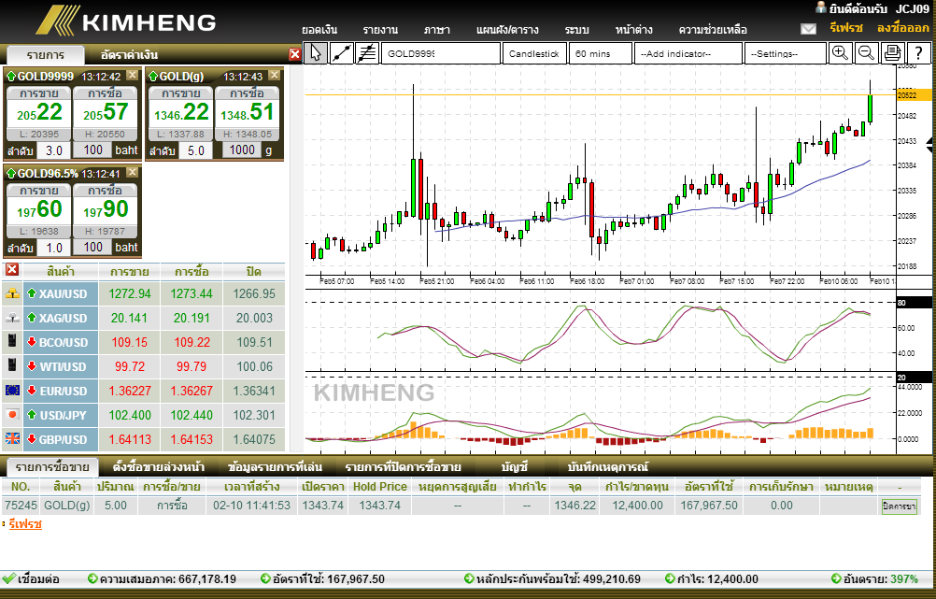The width and height of the screenshot is (936, 599).
Task: Switch to the บันทึกเหตุการณ์ tab
Action: [x=608, y=467]
